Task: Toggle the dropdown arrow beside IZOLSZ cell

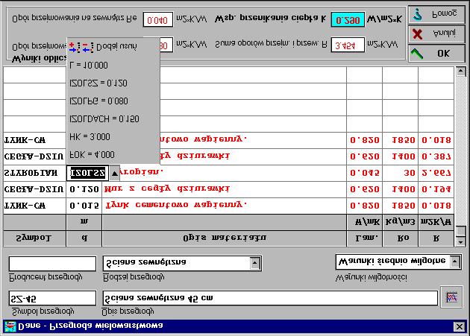Action: [x=114, y=173]
